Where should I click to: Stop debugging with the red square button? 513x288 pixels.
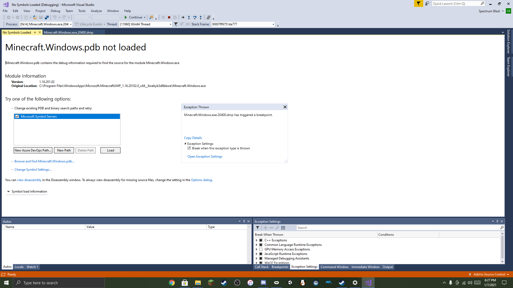[169, 17]
